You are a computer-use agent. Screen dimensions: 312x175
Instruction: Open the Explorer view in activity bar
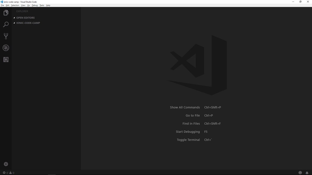tap(6, 13)
